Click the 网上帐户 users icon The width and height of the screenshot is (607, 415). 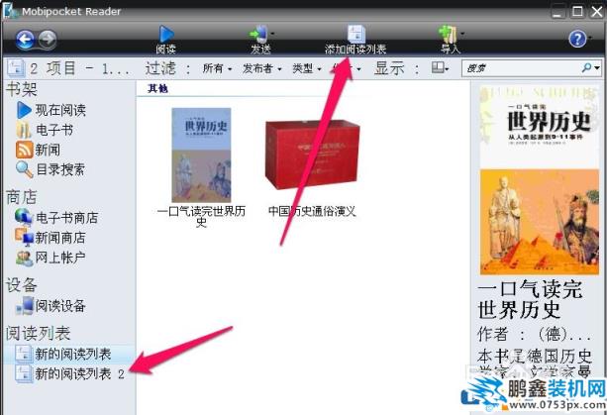click(x=24, y=258)
